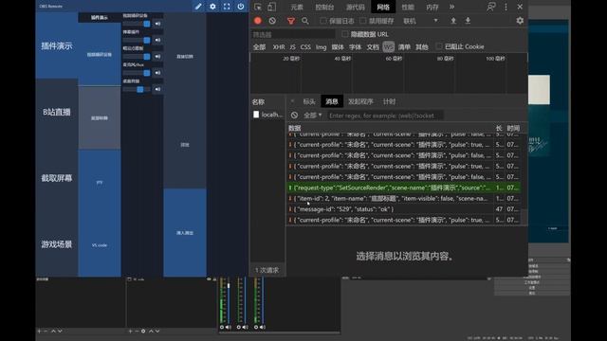Switch to 截取屏幕 scene in OBS Remote
The height and width of the screenshot is (341, 607).
[57, 178]
